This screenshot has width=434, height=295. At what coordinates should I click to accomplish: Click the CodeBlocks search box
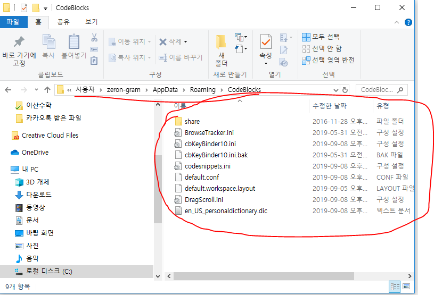(381, 90)
